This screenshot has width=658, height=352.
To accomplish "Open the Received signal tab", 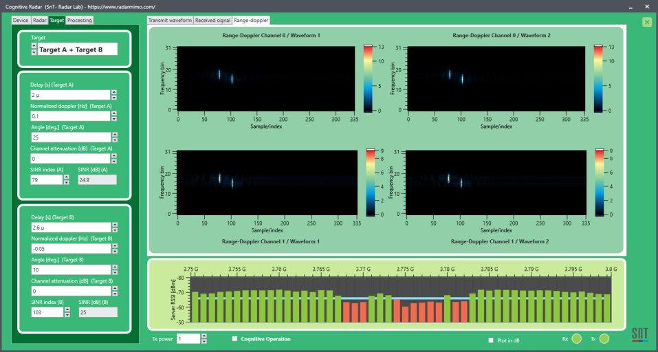I will [213, 20].
